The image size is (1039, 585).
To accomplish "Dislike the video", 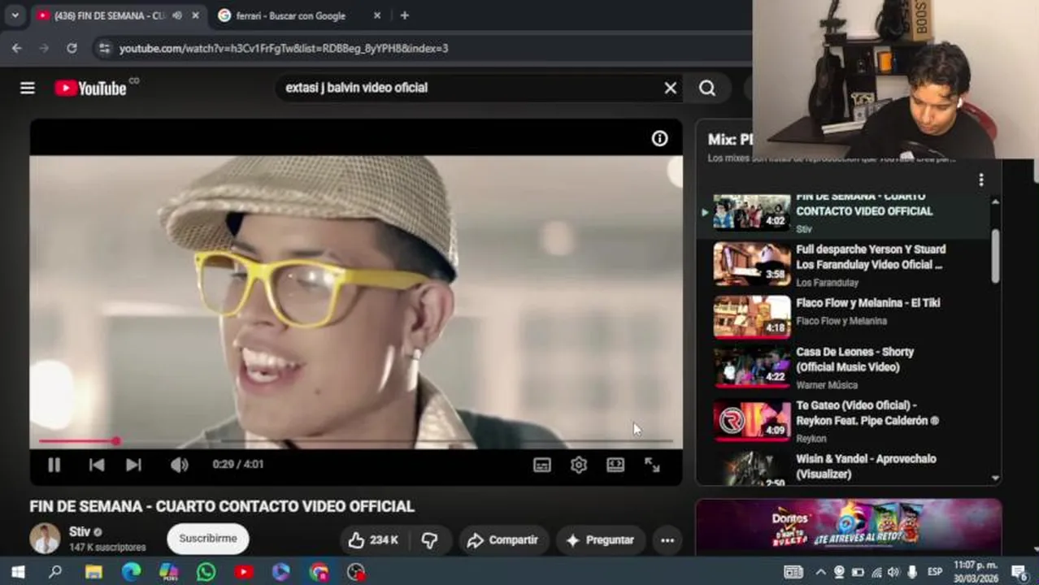I will click(x=429, y=540).
